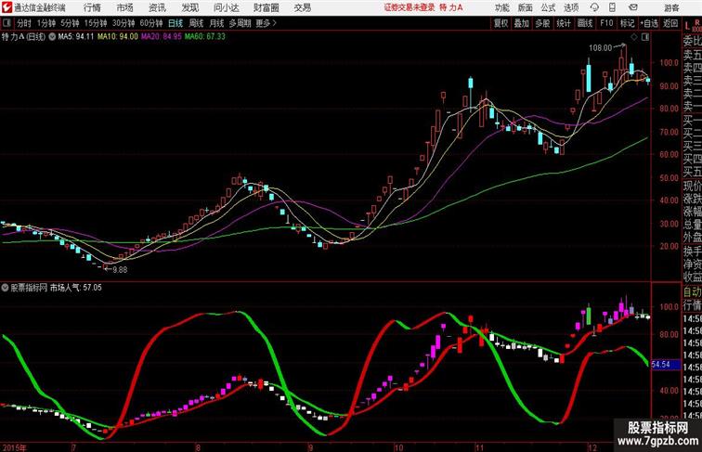
Task: Switch to 周线 weekly period
Action: [196, 23]
